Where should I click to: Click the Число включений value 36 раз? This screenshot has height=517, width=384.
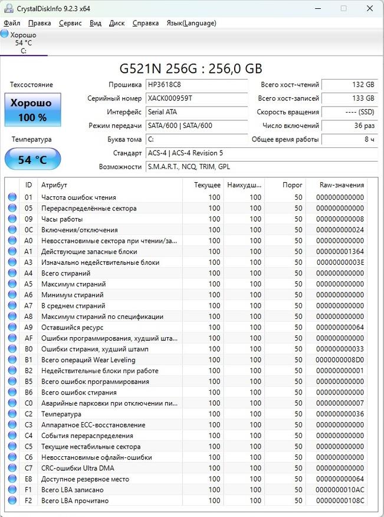(350, 126)
